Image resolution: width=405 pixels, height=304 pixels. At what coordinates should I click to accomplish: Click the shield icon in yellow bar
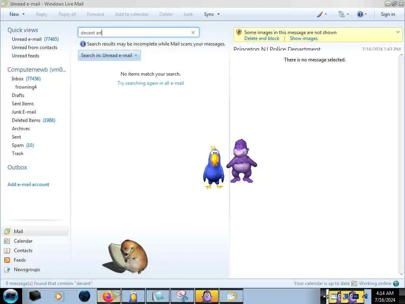tap(239, 32)
